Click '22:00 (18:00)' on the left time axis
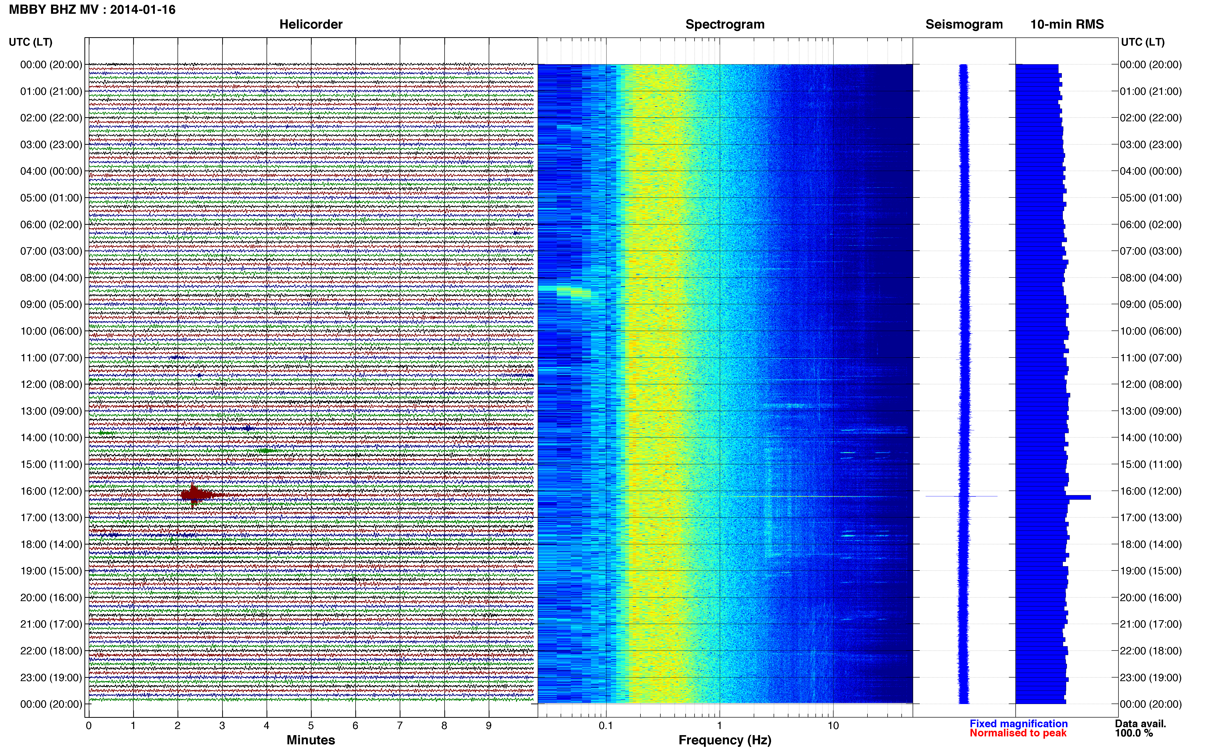This screenshot has height=755, width=1209. click(51, 651)
